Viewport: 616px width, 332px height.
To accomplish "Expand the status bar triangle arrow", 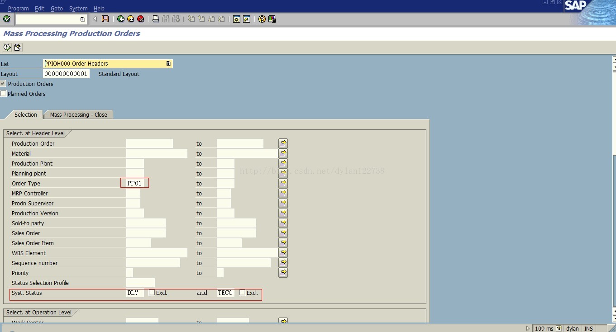I will [x=528, y=328].
